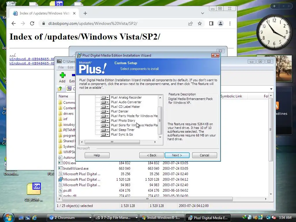
Task: Open the Plus! CD Label Maker feature dropdown
Action: [x=105, y=107]
